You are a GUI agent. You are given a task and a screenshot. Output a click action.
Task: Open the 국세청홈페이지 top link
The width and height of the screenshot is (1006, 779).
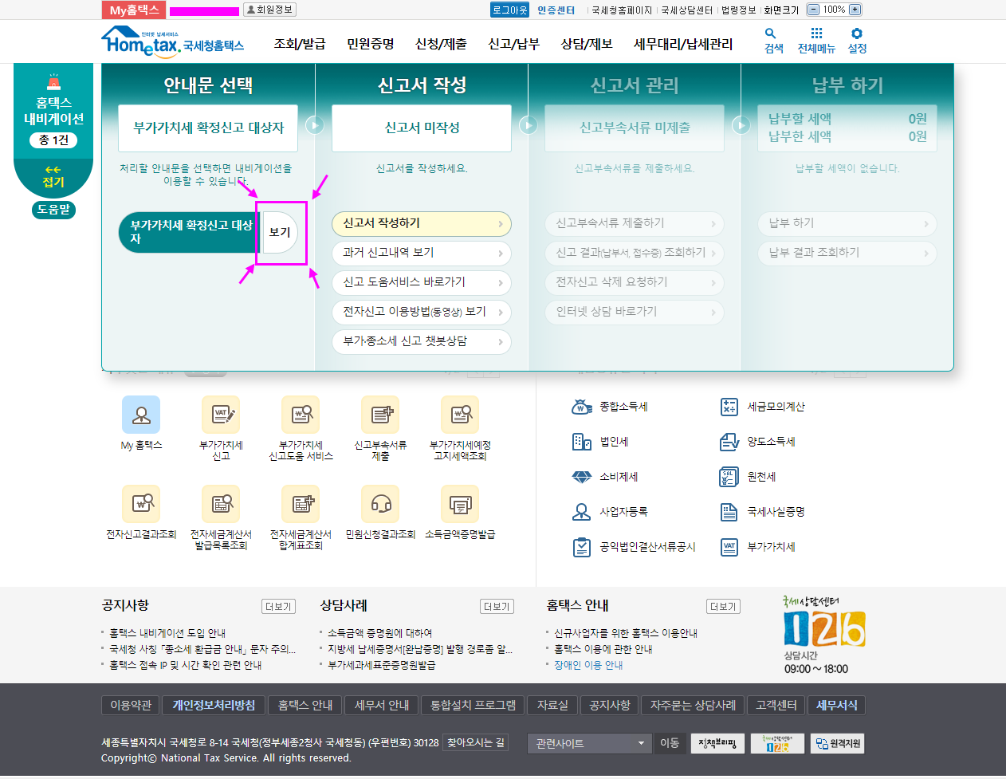(622, 10)
